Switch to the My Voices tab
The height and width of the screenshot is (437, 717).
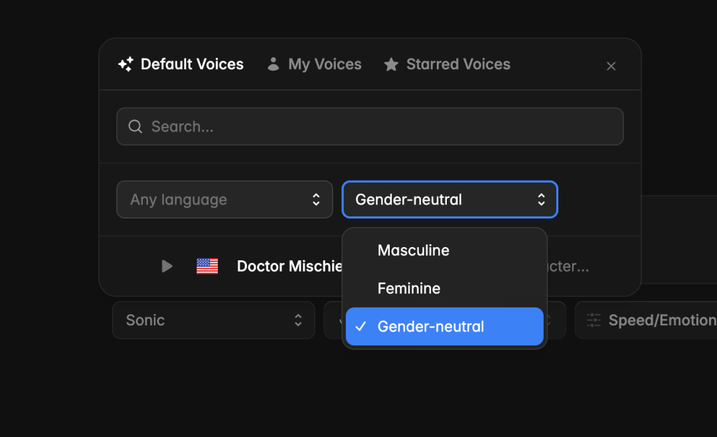[325, 64]
